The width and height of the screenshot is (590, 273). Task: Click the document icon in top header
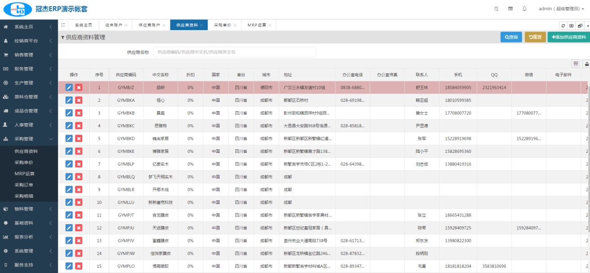coord(496,9)
